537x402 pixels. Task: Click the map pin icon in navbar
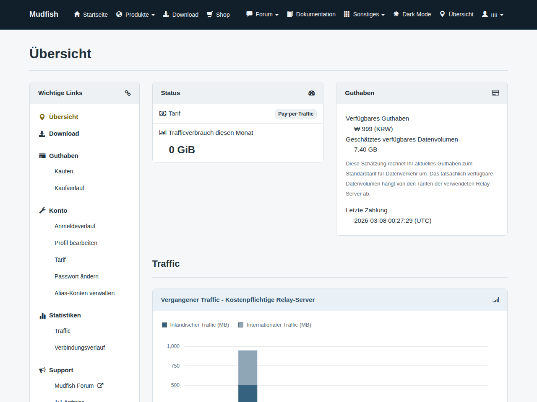coord(442,14)
